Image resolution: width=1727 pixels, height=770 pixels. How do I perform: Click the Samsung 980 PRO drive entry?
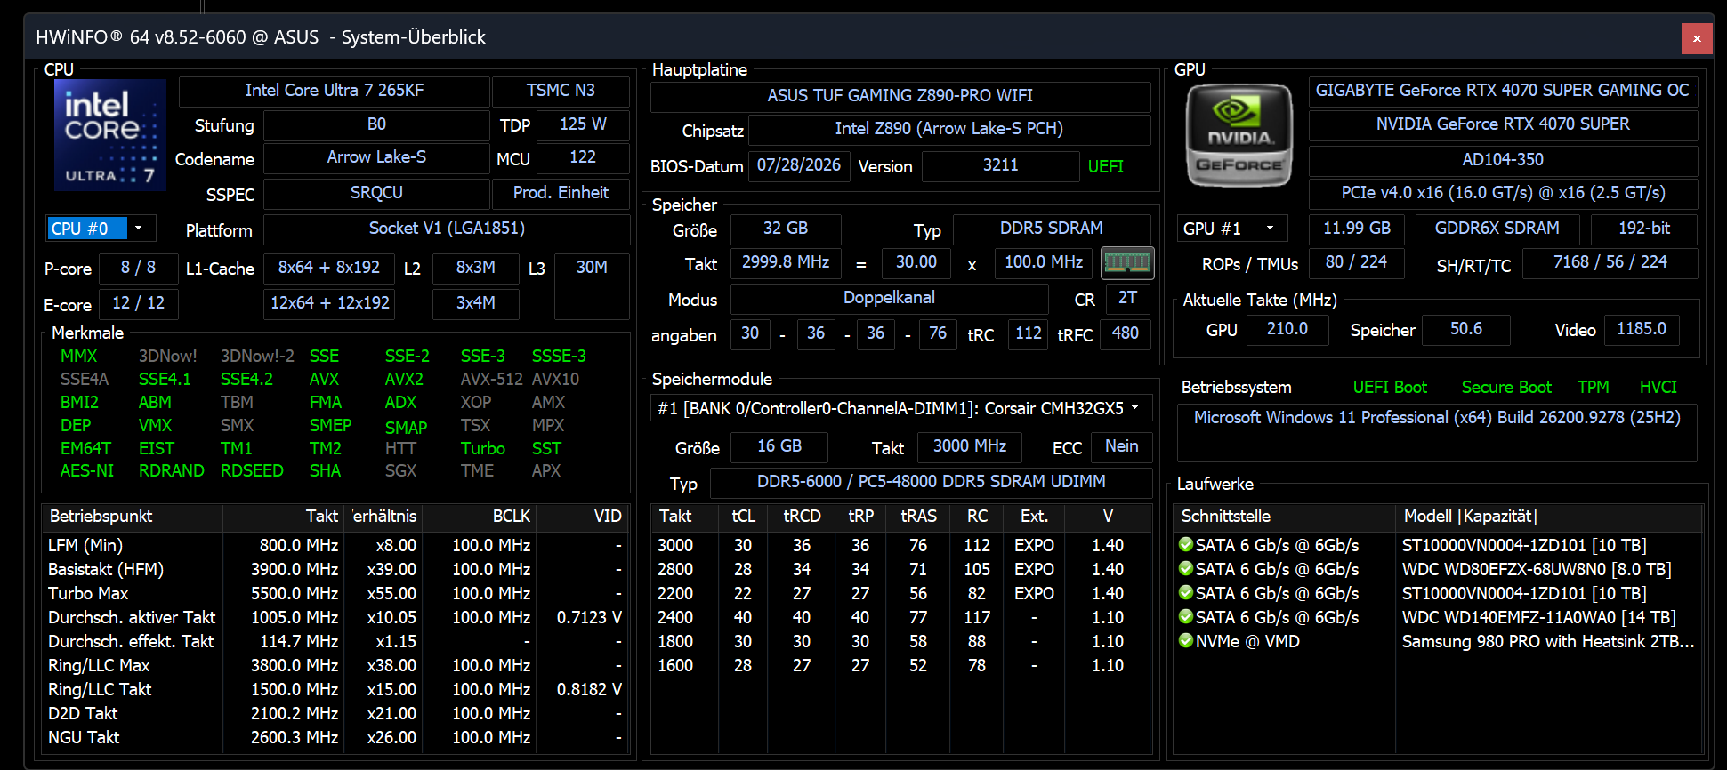tap(1548, 641)
